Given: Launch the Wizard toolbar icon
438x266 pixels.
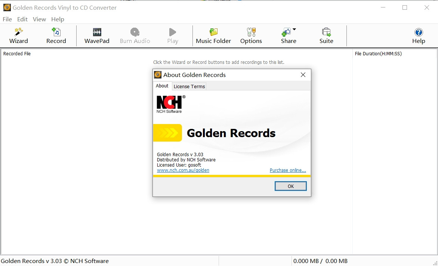Looking at the screenshot, I should (x=18, y=32).
